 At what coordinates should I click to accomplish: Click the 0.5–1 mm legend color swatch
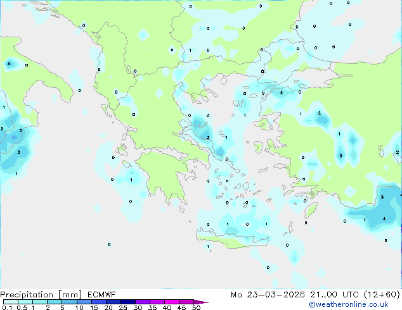pyautogui.click(x=25, y=302)
